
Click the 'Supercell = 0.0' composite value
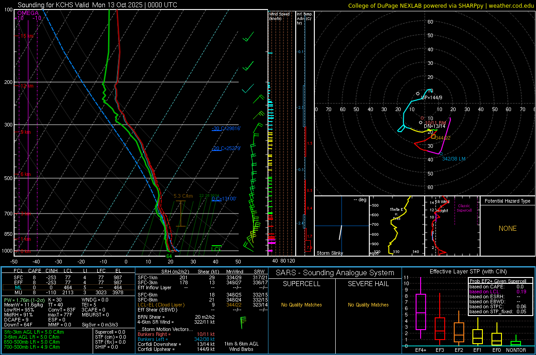pos(110,332)
